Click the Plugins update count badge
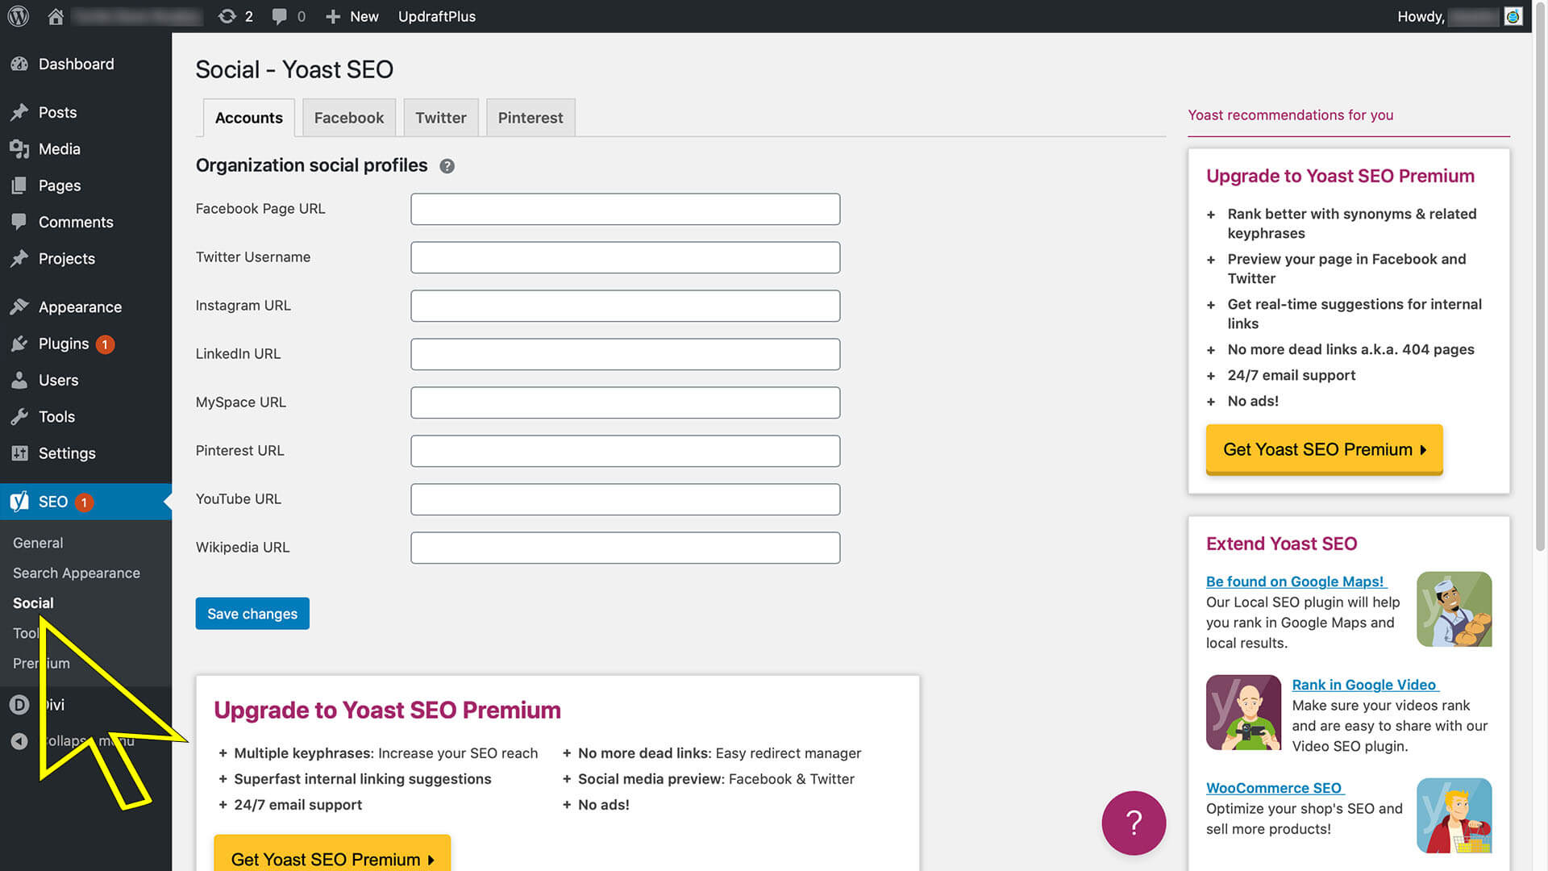 (105, 344)
